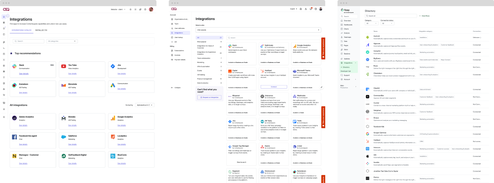This screenshot has width=494, height=183.
Task: Click the Microsoft Teams logo
Action: 294,71
